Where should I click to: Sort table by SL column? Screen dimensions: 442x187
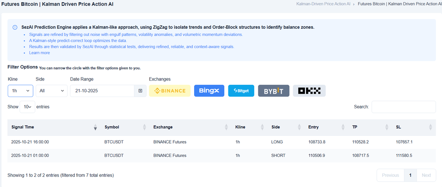coord(414,127)
